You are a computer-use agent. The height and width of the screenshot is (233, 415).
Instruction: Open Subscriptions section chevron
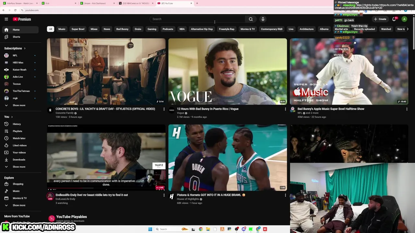click(25, 48)
